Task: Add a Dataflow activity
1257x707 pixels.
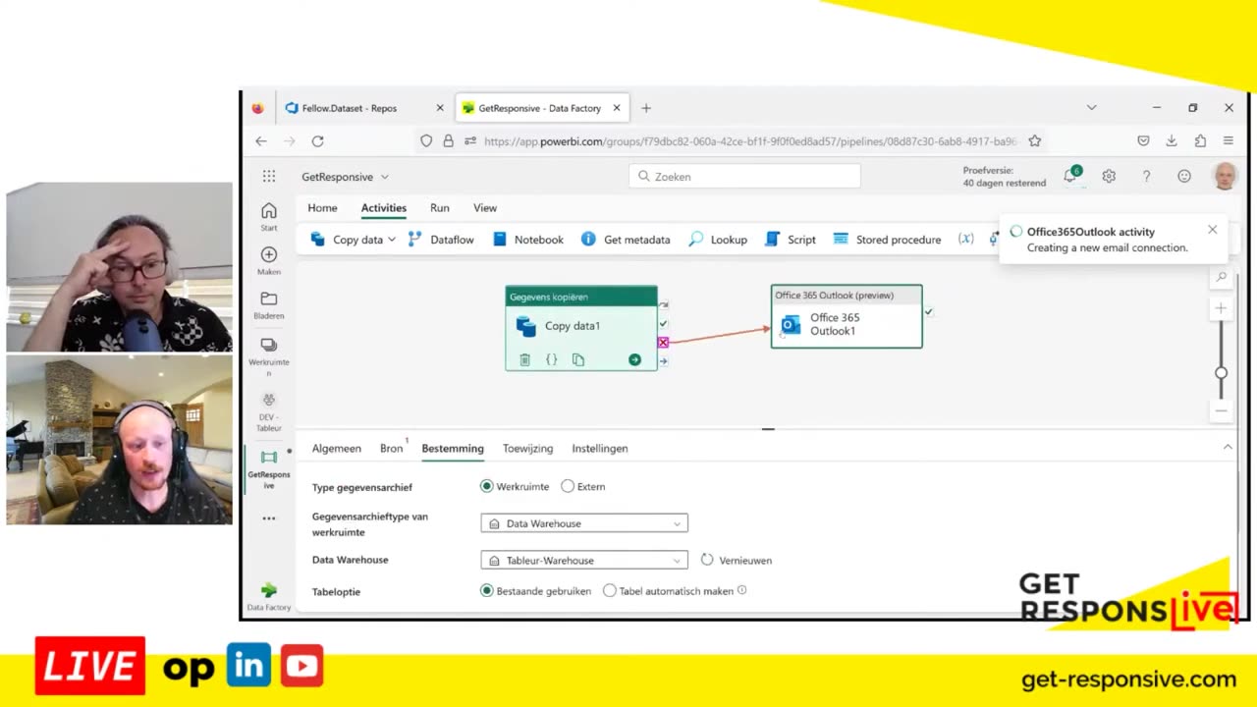Action: [x=441, y=240]
